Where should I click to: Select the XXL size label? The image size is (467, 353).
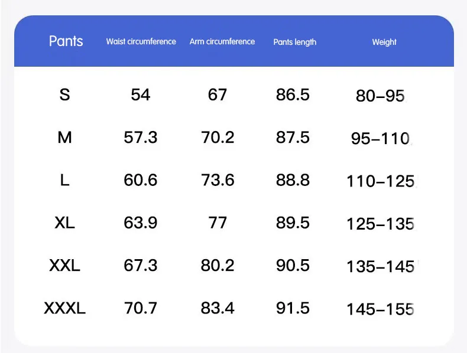tap(64, 265)
